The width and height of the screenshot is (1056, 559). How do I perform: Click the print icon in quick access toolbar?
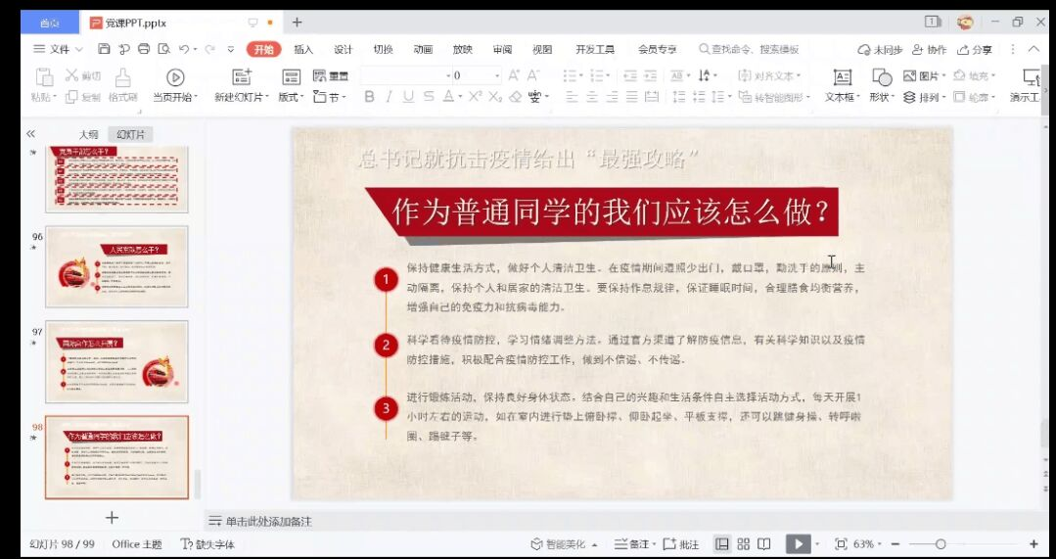tap(144, 49)
